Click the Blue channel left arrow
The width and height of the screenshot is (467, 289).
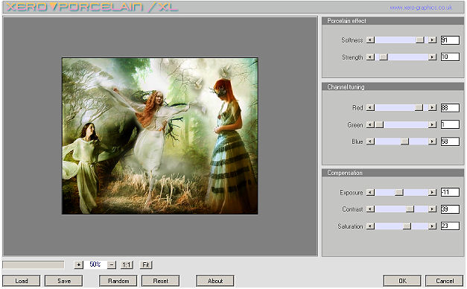tap(370, 142)
